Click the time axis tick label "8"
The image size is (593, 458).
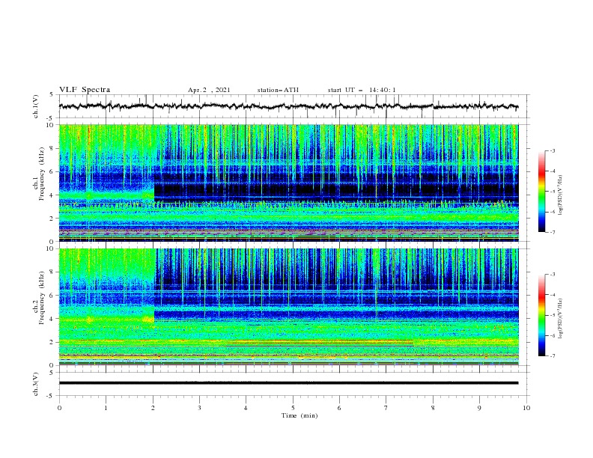coord(433,408)
